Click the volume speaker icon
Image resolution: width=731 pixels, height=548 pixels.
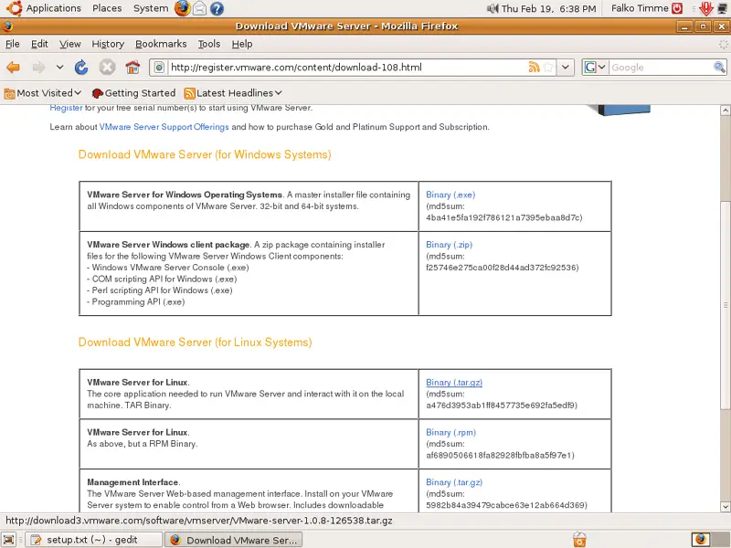pyautogui.click(x=493, y=8)
